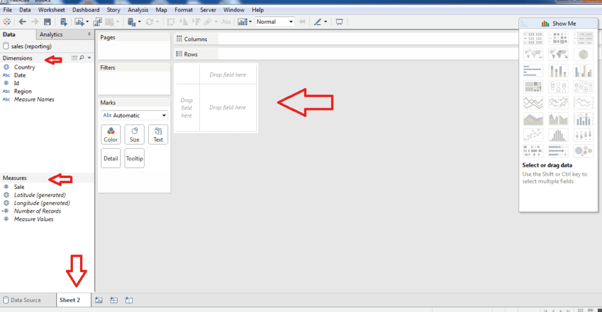The width and height of the screenshot is (602, 312).
Task: Click the Clear Sheet toolbar icon
Action: [110, 22]
